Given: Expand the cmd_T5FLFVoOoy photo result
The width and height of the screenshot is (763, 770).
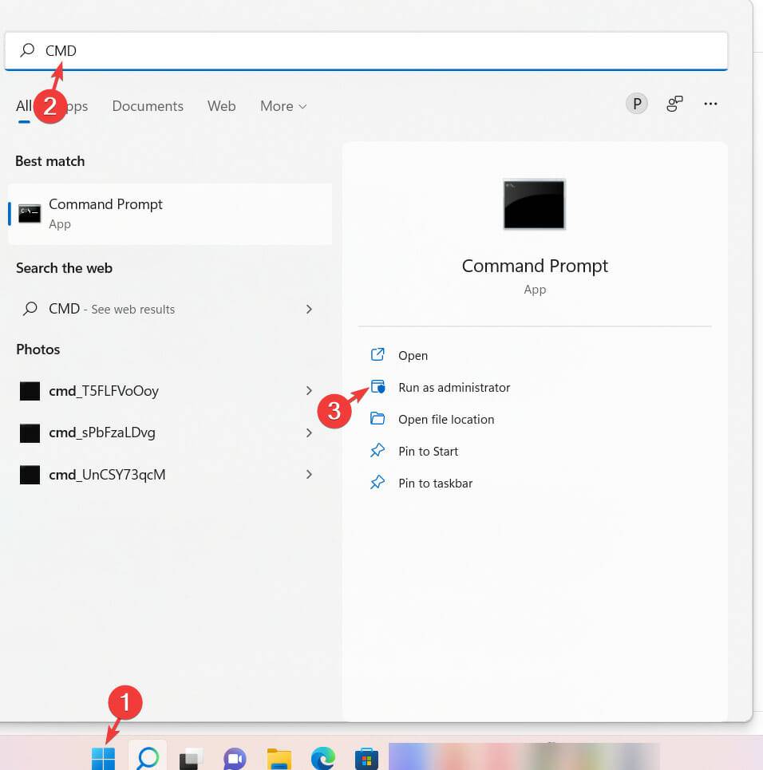Looking at the screenshot, I should point(310,391).
